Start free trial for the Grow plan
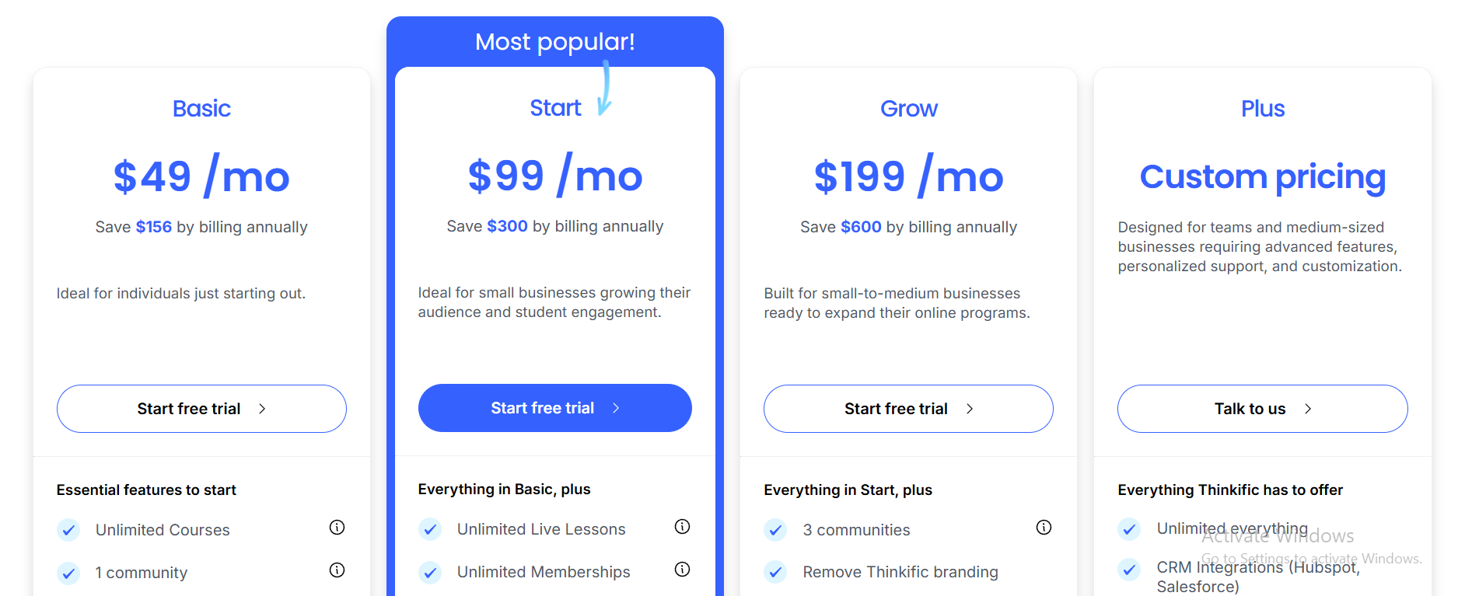 (908, 409)
